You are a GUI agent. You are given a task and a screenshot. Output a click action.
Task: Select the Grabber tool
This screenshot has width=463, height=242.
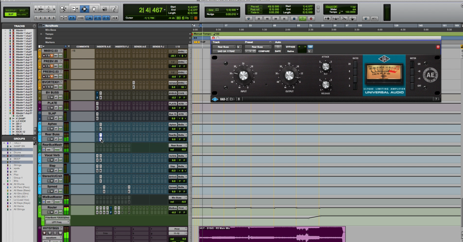coord(95,8)
